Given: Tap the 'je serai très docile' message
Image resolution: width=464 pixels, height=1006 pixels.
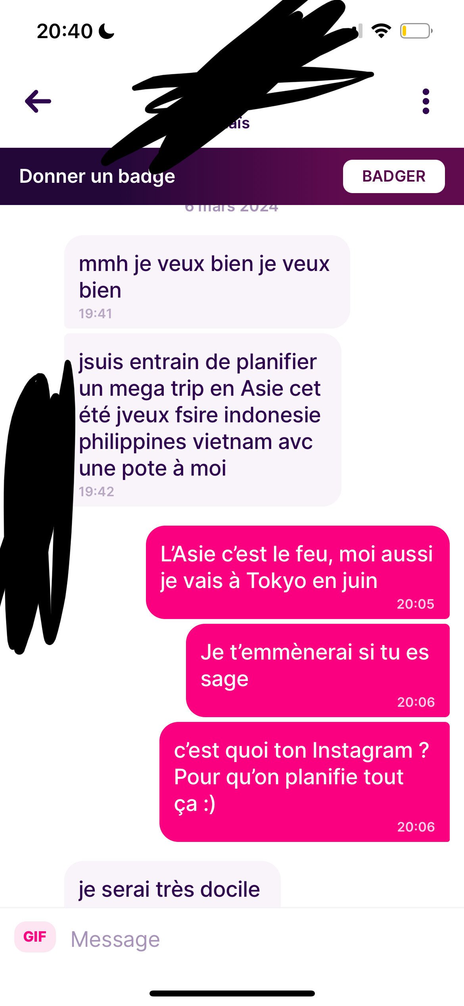Looking at the screenshot, I should (x=173, y=884).
